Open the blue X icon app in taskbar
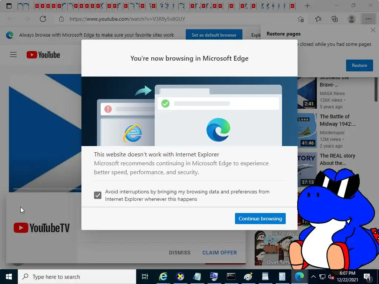 (x=180, y=277)
